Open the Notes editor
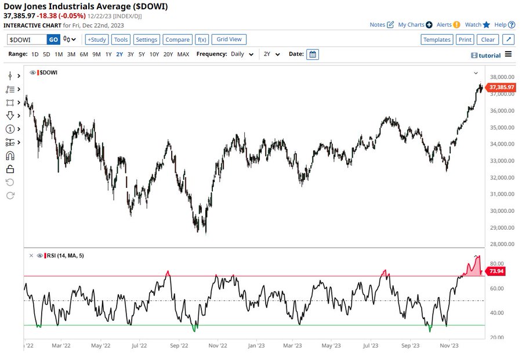This screenshot has height=355, width=522. pyautogui.click(x=382, y=24)
